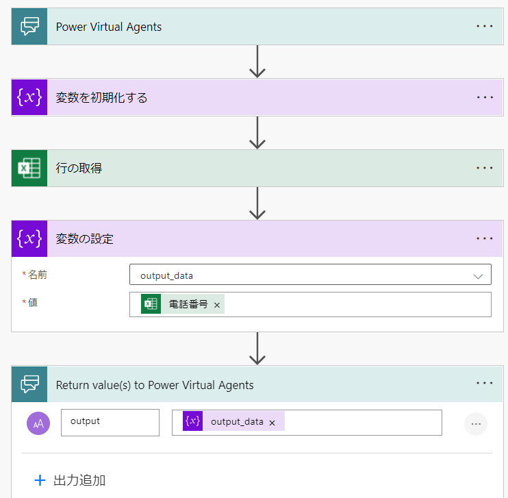
Task: Open the round options button for the output row
Action: pyautogui.click(x=476, y=424)
